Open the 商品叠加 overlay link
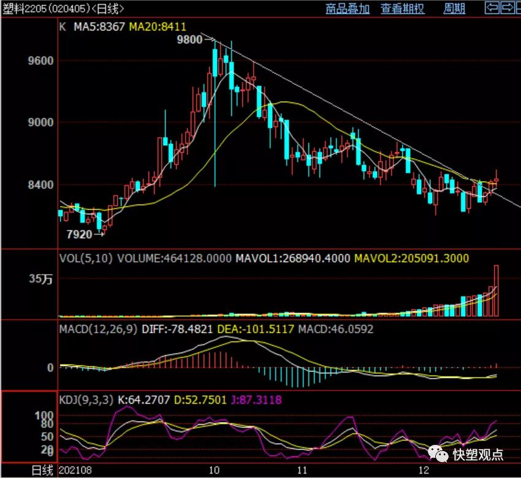This screenshot has height=478, width=521. click(348, 9)
